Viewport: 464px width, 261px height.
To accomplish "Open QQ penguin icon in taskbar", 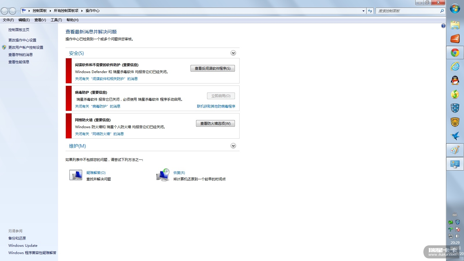I will click(x=455, y=80).
